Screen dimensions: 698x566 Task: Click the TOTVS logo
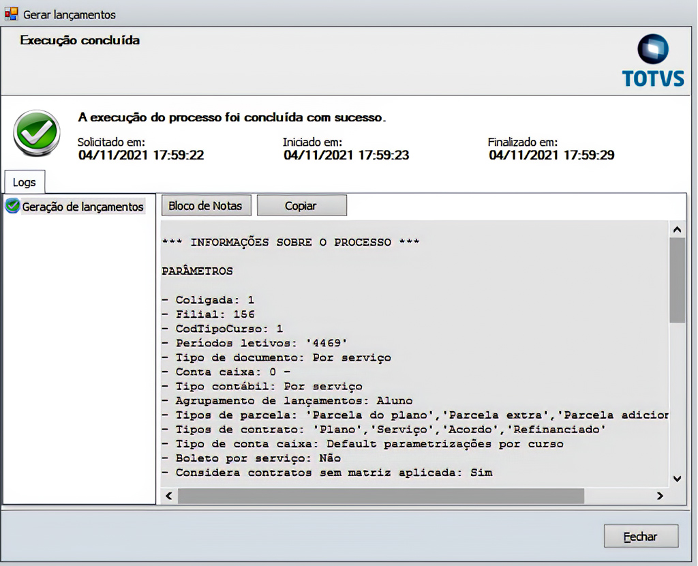coord(653,61)
